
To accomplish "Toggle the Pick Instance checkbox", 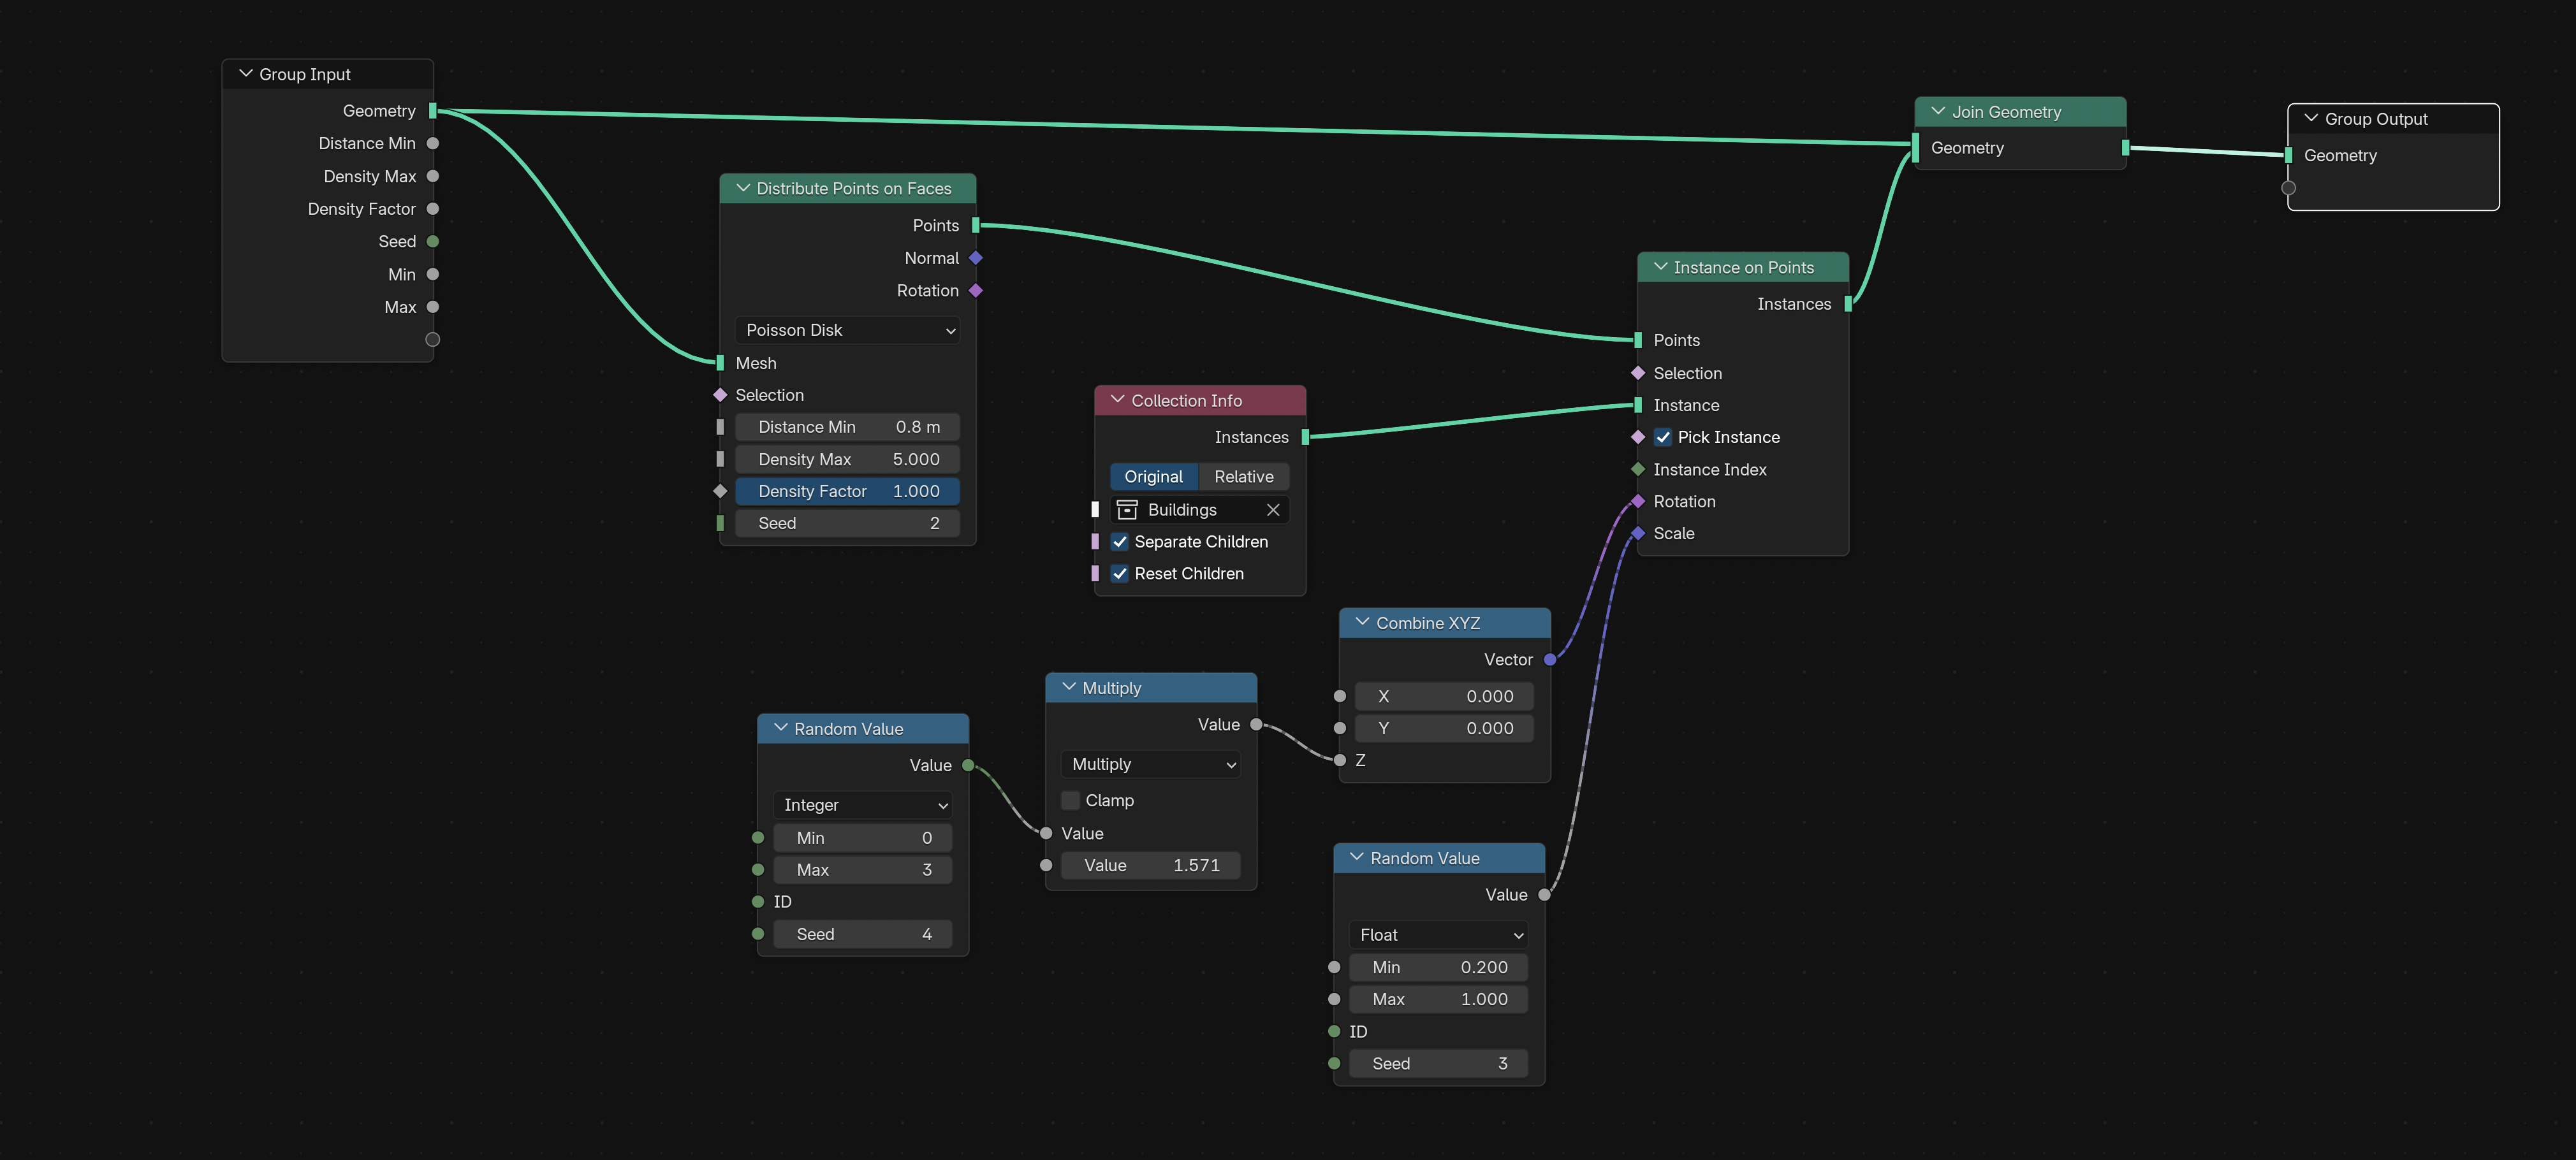I will click(x=1663, y=437).
